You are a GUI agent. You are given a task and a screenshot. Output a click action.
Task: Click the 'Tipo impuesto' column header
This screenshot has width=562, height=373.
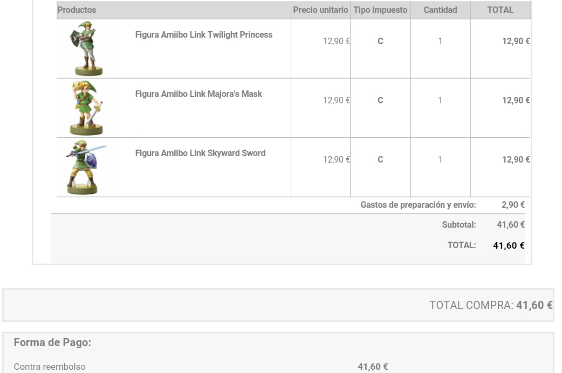[380, 10]
